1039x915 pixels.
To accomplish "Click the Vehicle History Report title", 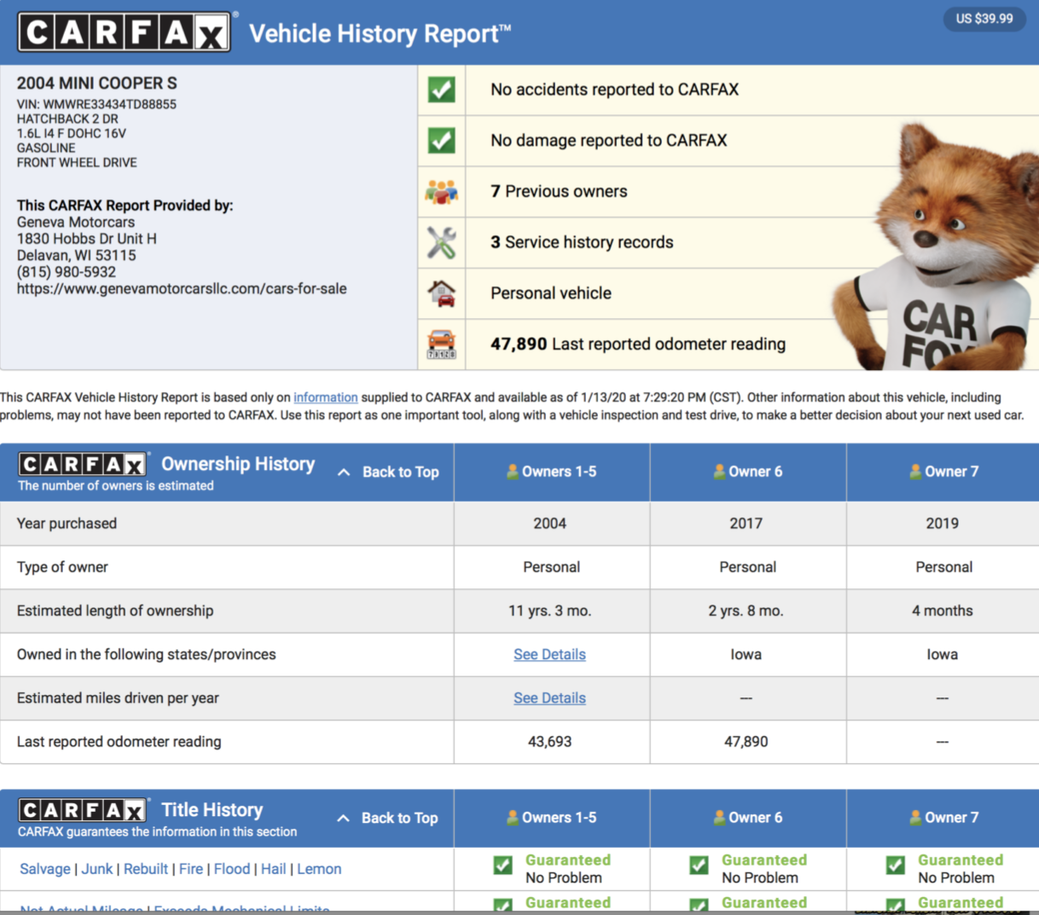I will (x=380, y=33).
